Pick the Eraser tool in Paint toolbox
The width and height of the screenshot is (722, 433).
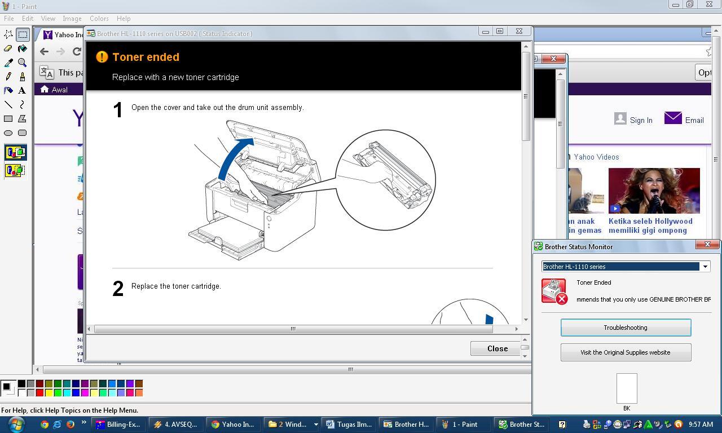pyautogui.click(x=8, y=48)
